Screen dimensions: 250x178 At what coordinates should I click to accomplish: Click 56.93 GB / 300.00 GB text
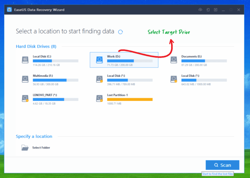[46, 84]
